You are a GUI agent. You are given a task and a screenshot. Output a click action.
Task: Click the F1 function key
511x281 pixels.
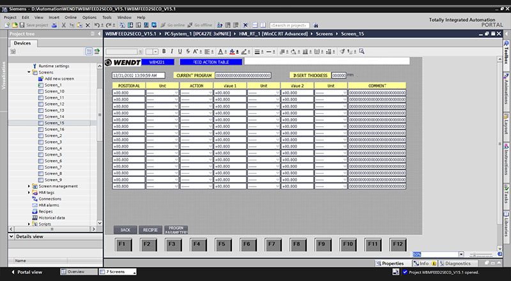point(123,245)
